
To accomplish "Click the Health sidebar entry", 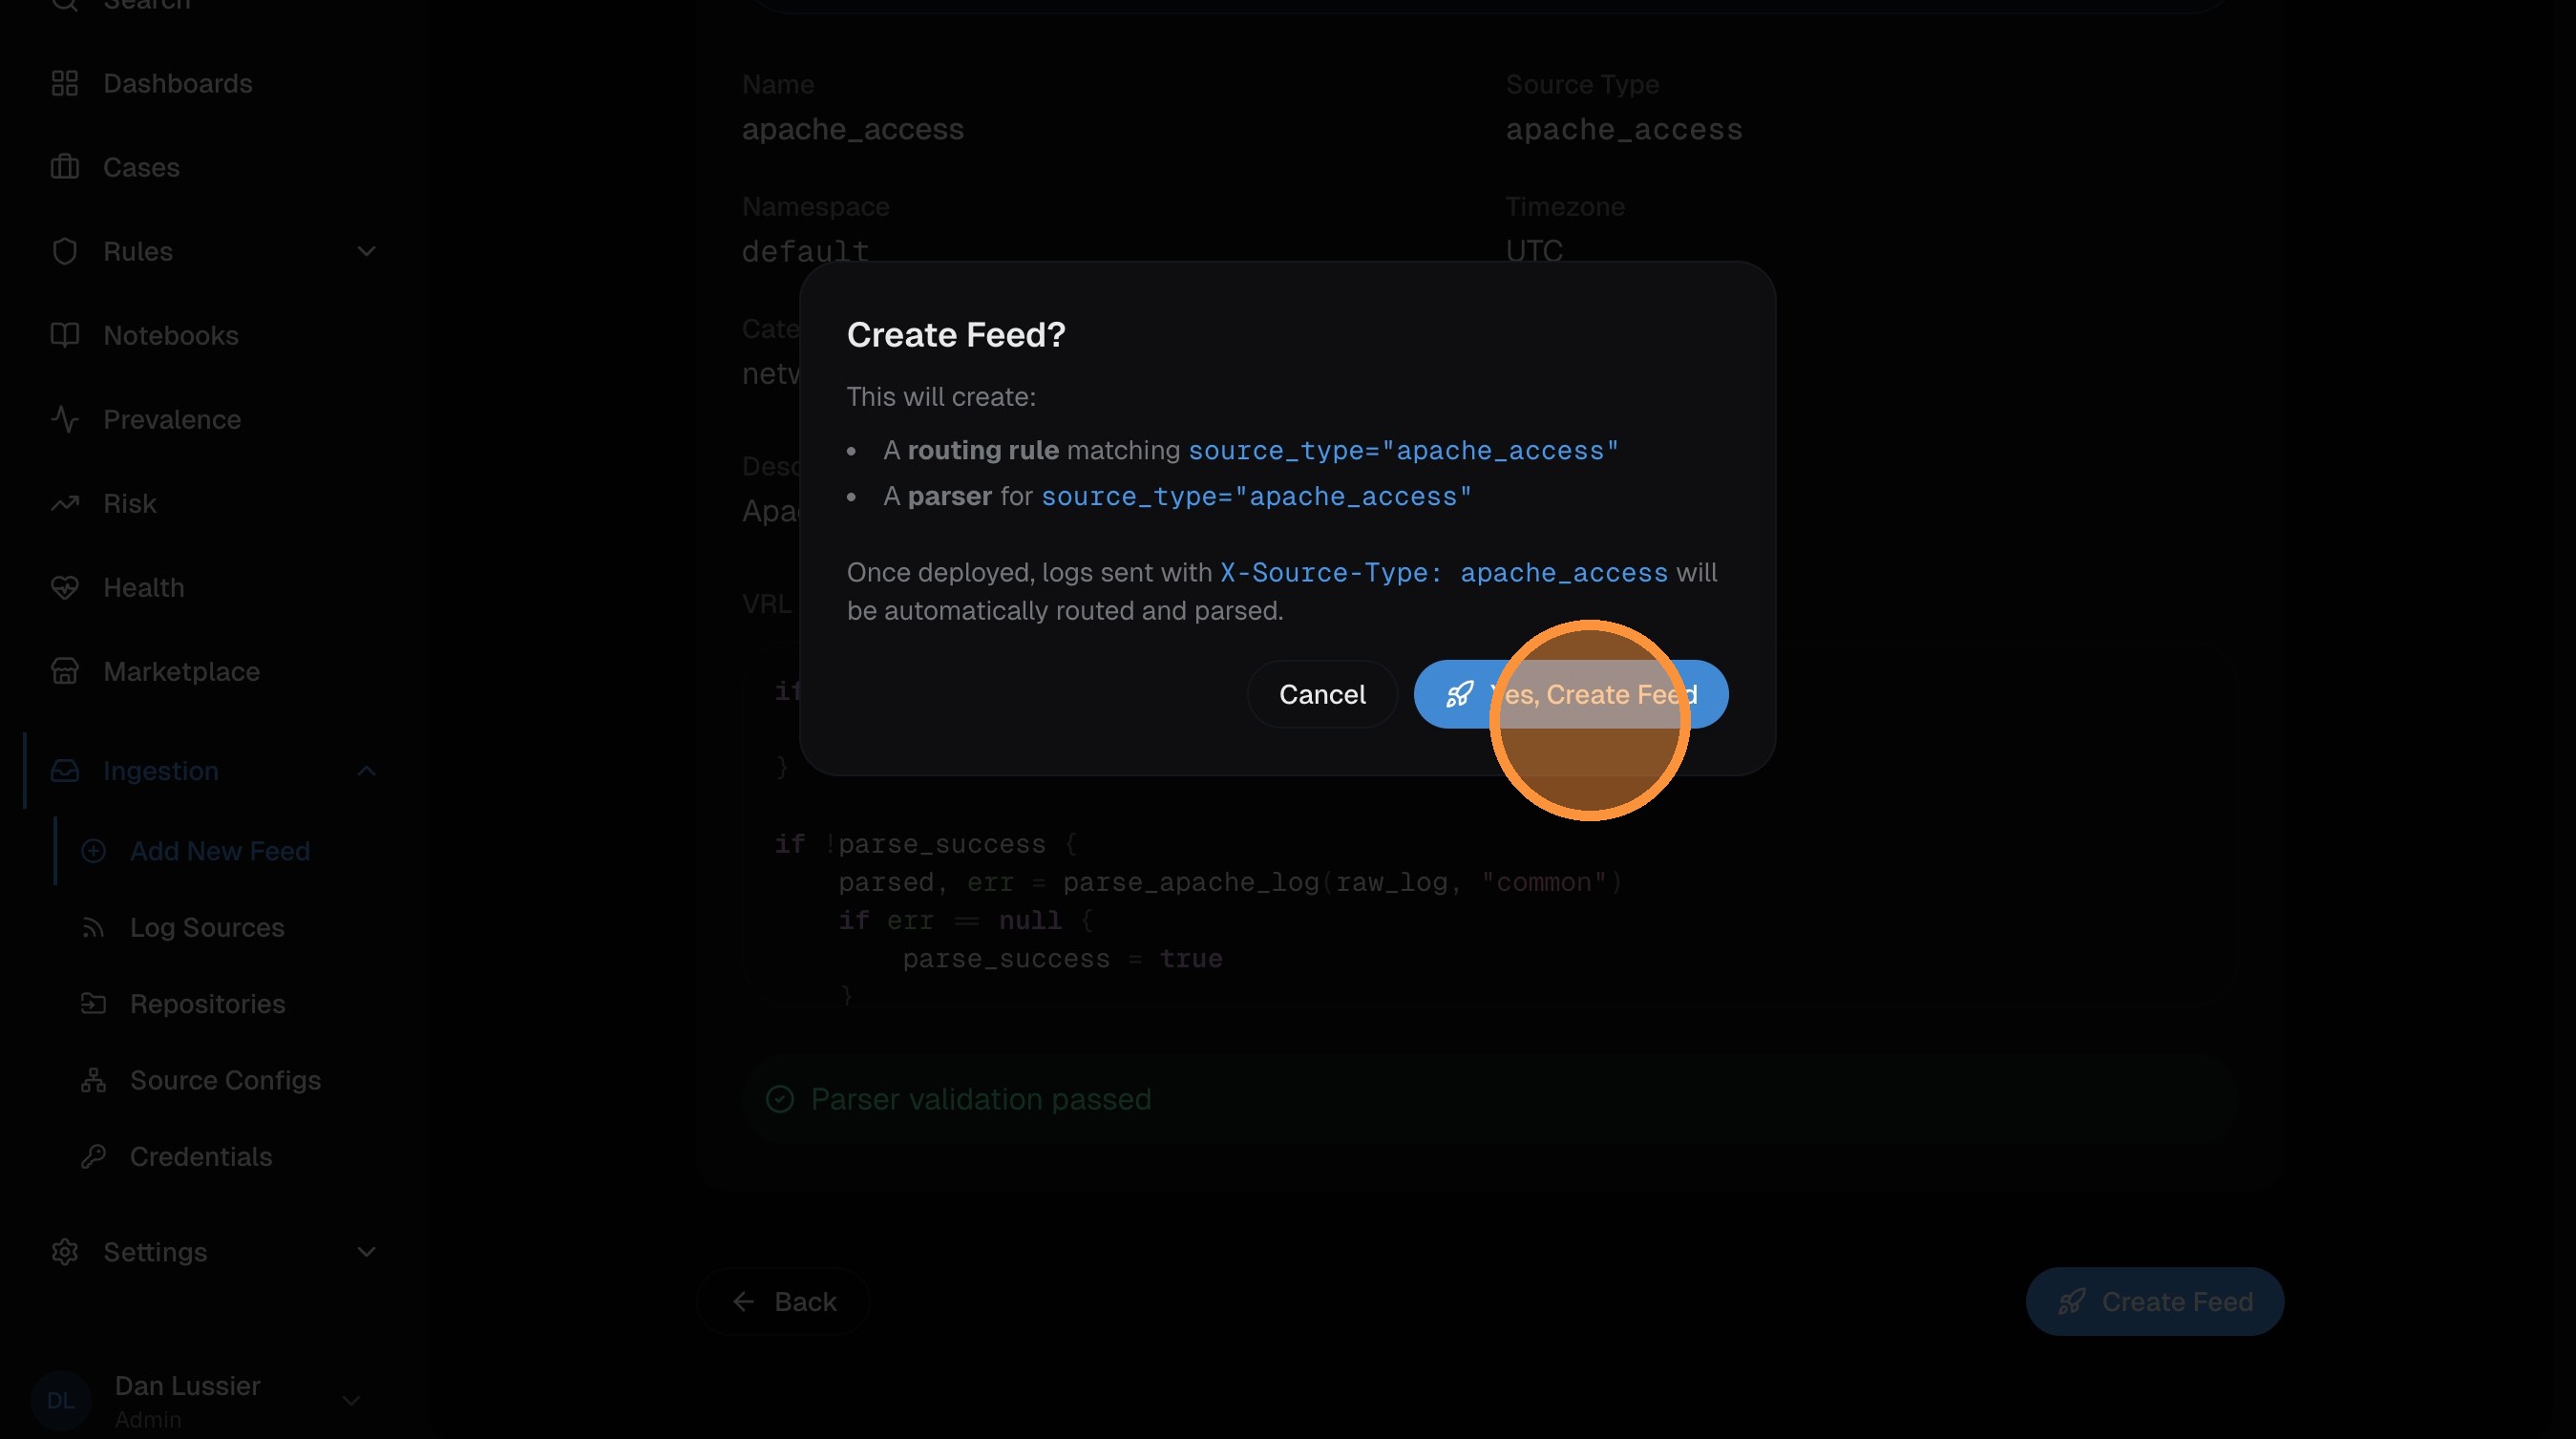I will tap(145, 587).
